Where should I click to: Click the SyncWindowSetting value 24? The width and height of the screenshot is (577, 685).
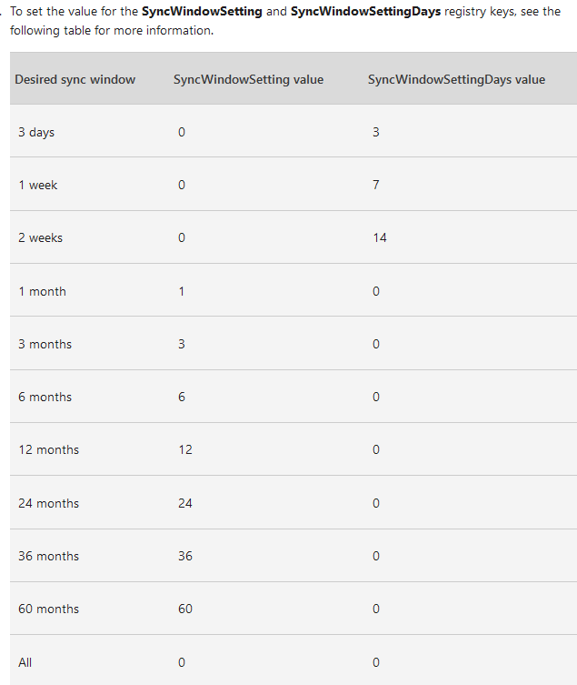[185, 503]
